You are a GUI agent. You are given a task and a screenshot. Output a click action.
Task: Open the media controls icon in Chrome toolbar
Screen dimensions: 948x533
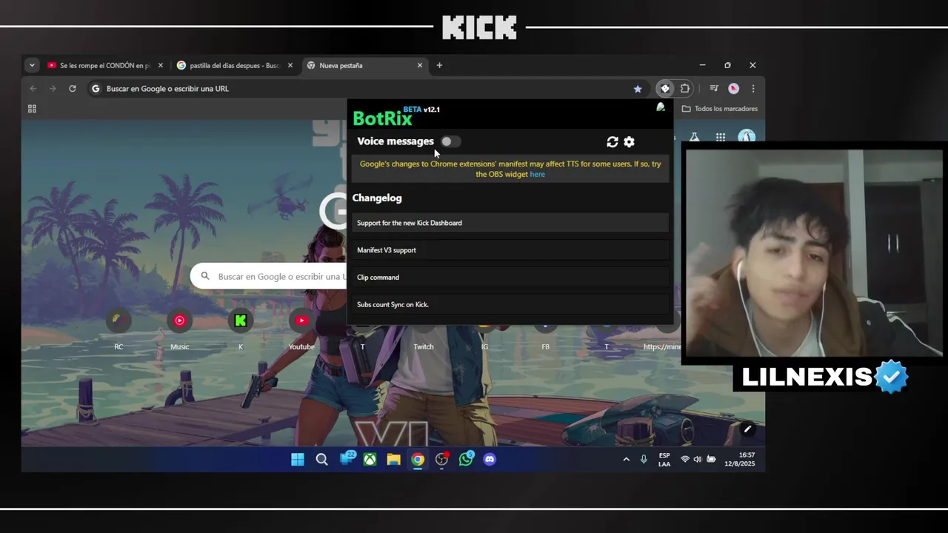pos(714,88)
